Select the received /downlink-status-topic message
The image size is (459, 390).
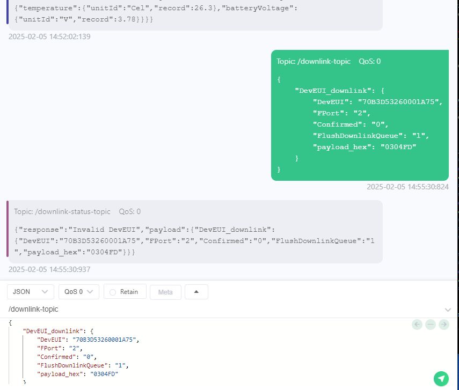click(x=194, y=232)
